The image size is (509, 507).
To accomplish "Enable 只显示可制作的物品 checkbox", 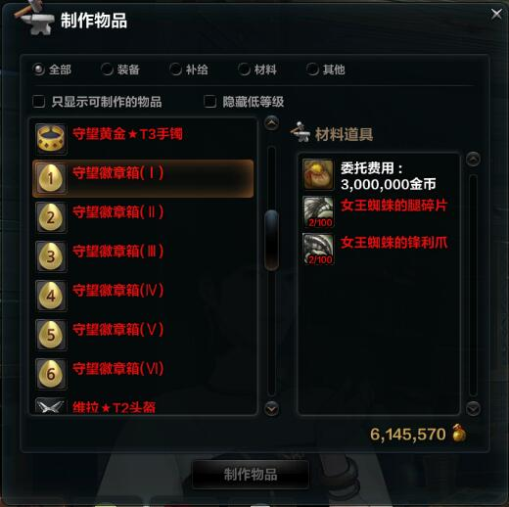I will point(39,102).
